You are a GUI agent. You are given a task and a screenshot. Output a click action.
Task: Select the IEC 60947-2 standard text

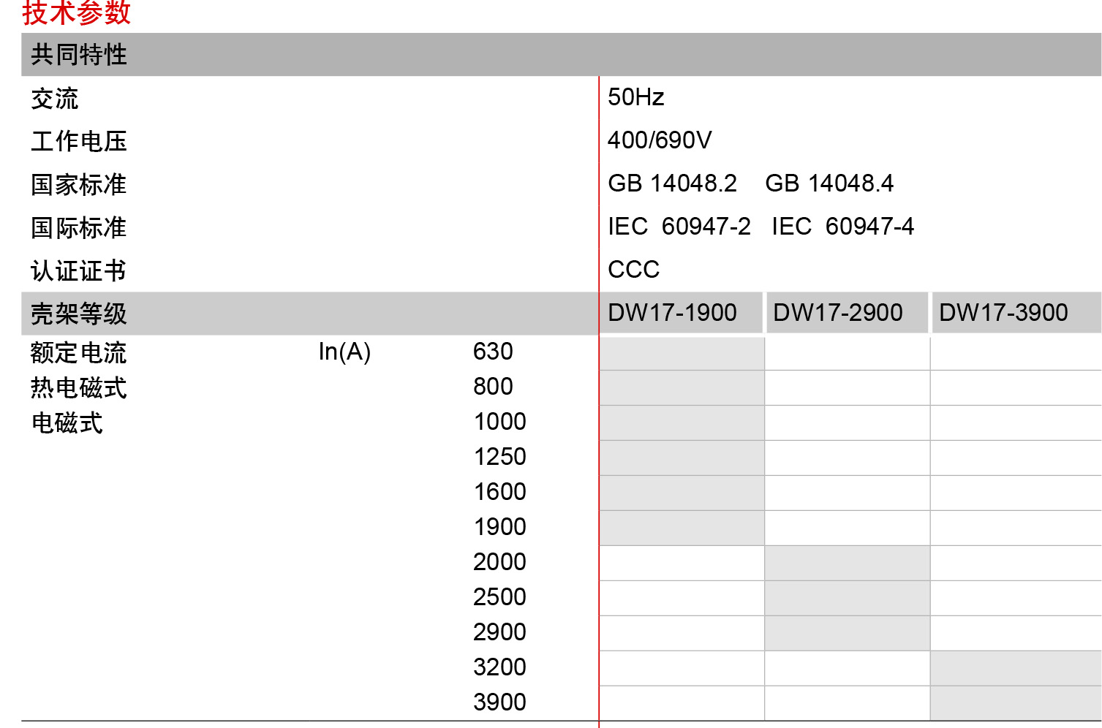(679, 227)
